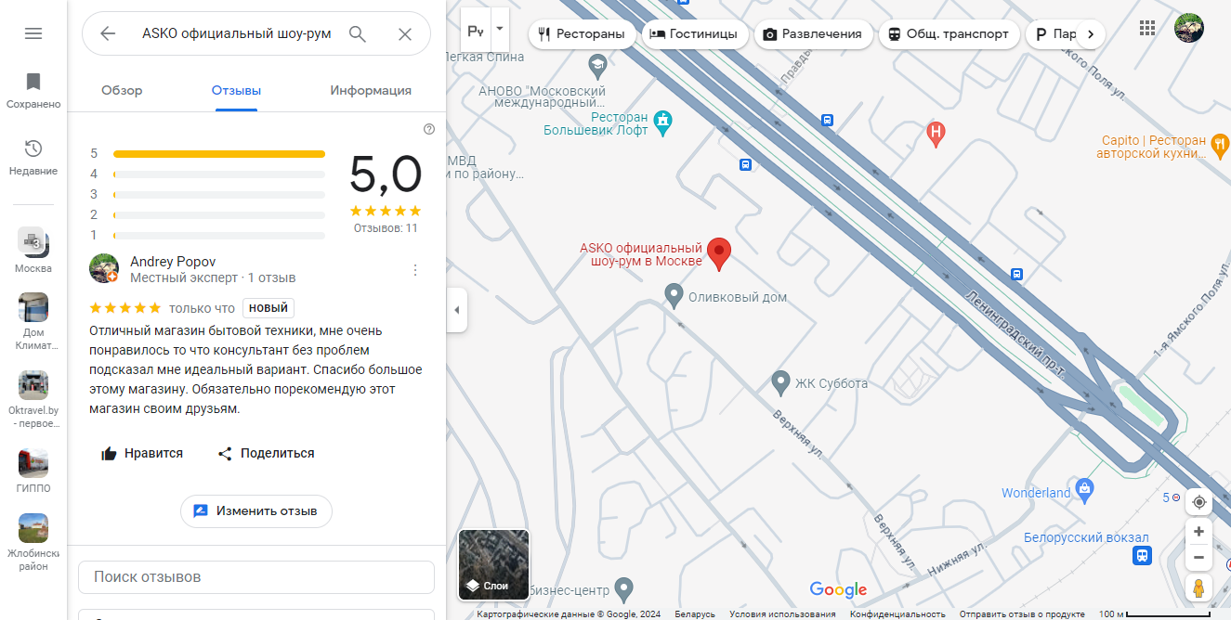Collapse the side panel with the arrow
The image size is (1231, 620).
pyautogui.click(x=456, y=310)
